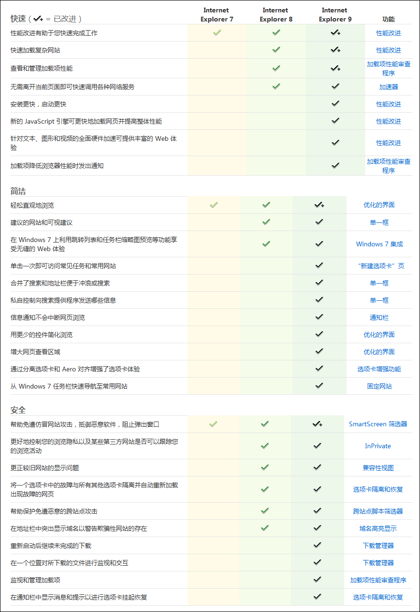This screenshot has height=612, width=420.
Task: Click the row text 用更少的控件简化浏览
Action: pyautogui.click(x=42, y=335)
